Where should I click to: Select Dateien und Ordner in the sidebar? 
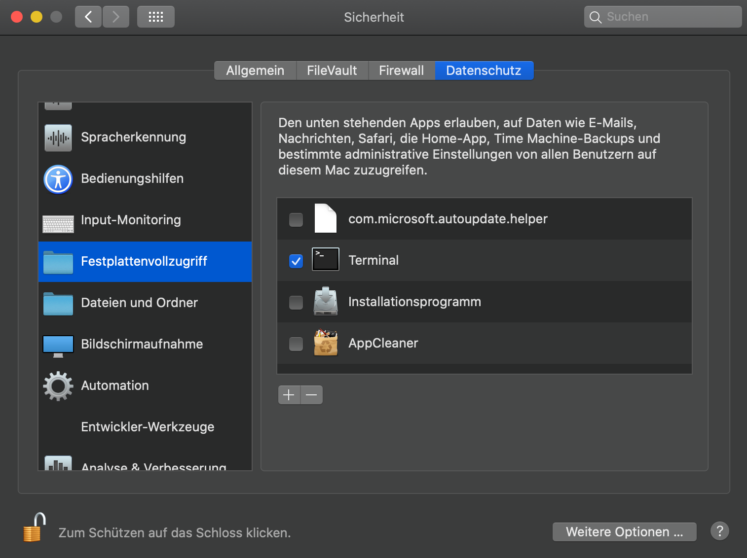[x=140, y=303]
